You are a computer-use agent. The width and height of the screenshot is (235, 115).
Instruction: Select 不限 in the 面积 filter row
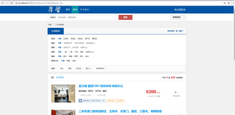tap(60, 47)
